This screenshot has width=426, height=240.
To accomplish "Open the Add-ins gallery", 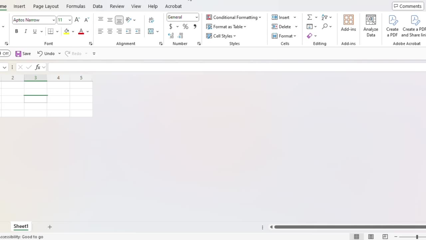I will coord(348,23).
